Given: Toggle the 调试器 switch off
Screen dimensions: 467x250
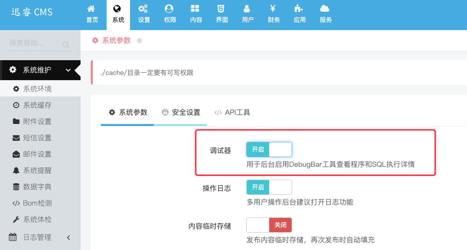Looking at the screenshot, I should click(x=269, y=149).
